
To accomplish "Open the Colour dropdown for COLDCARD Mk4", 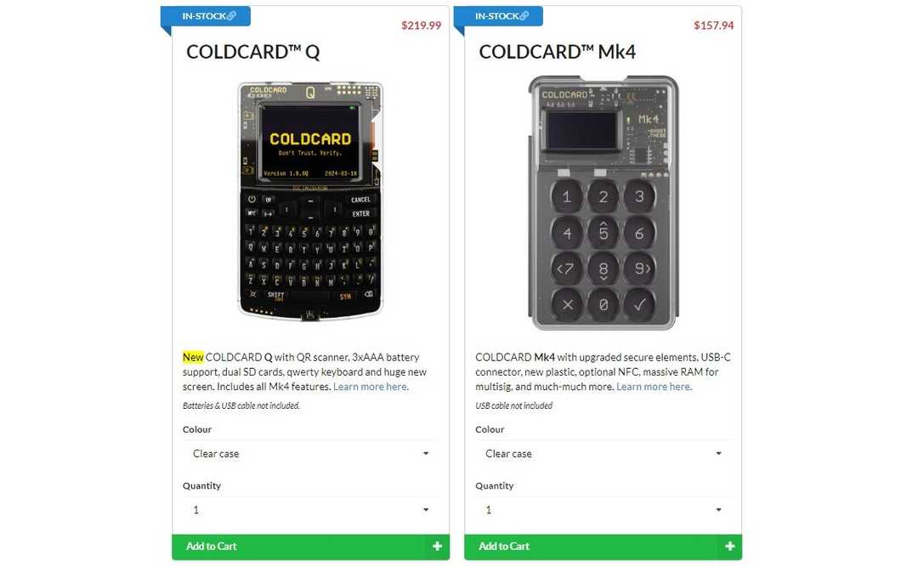I will pos(603,454).
